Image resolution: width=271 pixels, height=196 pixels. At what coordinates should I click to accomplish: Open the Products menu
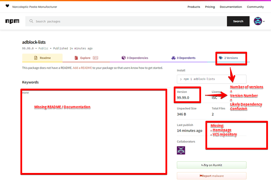(194, 7)
